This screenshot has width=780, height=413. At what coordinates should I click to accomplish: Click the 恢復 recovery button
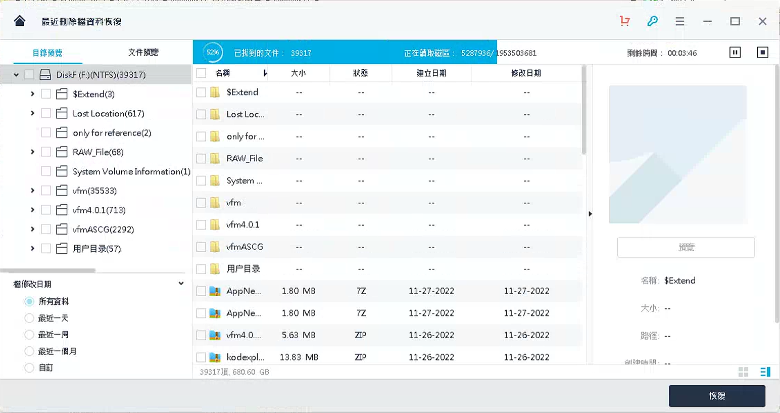pos(717,396)
